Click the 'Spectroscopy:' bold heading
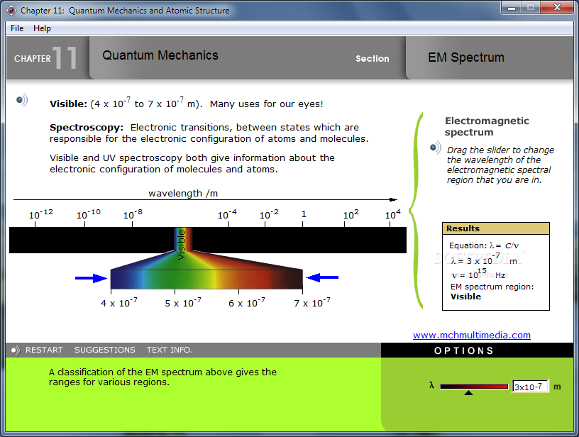The height and width of the screenshot is (437, 579). point(87,128)
